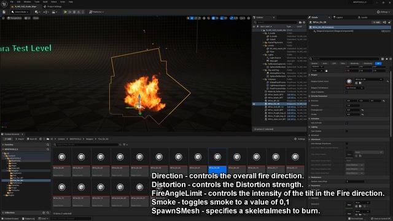This screenshot has width=393, height=221.
Task: Toggle the Details panel lock icon
Action: 389,22
